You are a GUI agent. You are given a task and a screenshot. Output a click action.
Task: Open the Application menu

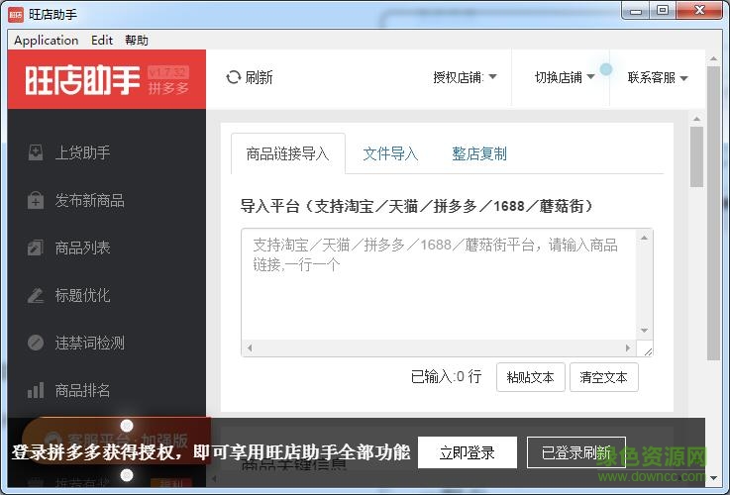(x=47, y=41)
